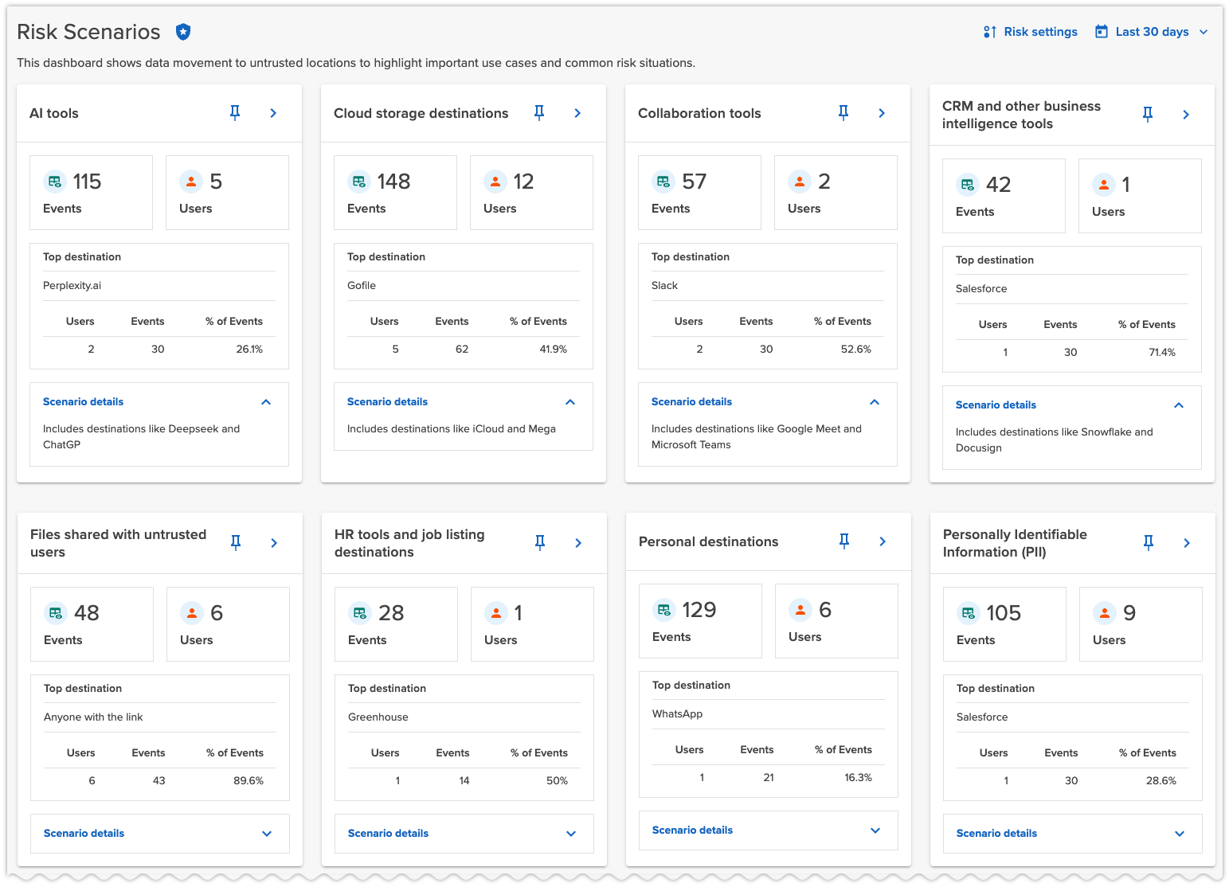Click the Scenario details link in PII card

pyautogui.click(x=996, y=834)
